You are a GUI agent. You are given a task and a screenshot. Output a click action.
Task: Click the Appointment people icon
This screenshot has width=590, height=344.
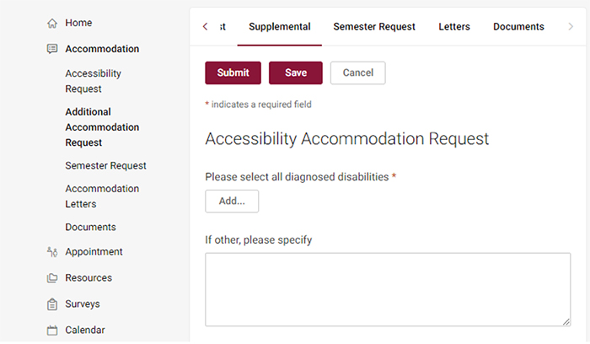click(52, 252)
